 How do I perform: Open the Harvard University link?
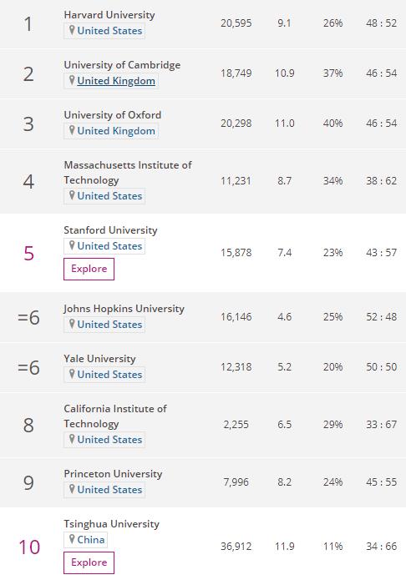point(109,15)
